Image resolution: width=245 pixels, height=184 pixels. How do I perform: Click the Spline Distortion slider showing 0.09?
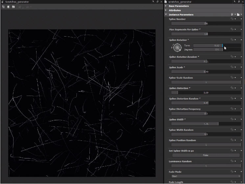click(x=206, y=92)
